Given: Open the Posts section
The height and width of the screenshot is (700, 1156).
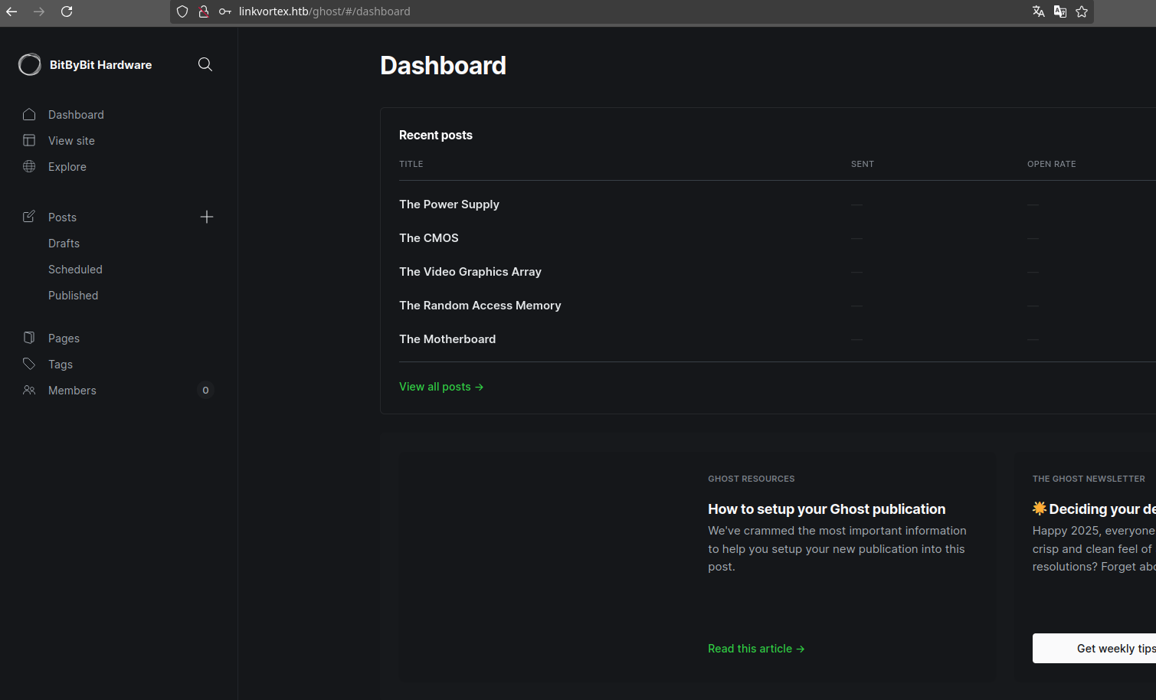Looking at the screenshot, I should (x=62, y=218).
